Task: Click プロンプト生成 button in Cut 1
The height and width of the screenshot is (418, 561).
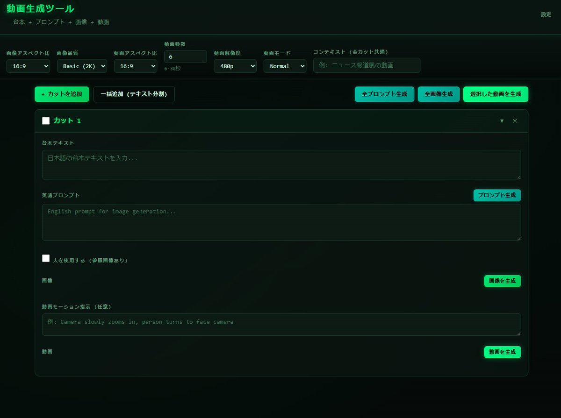Action: (x=497, y=195)
